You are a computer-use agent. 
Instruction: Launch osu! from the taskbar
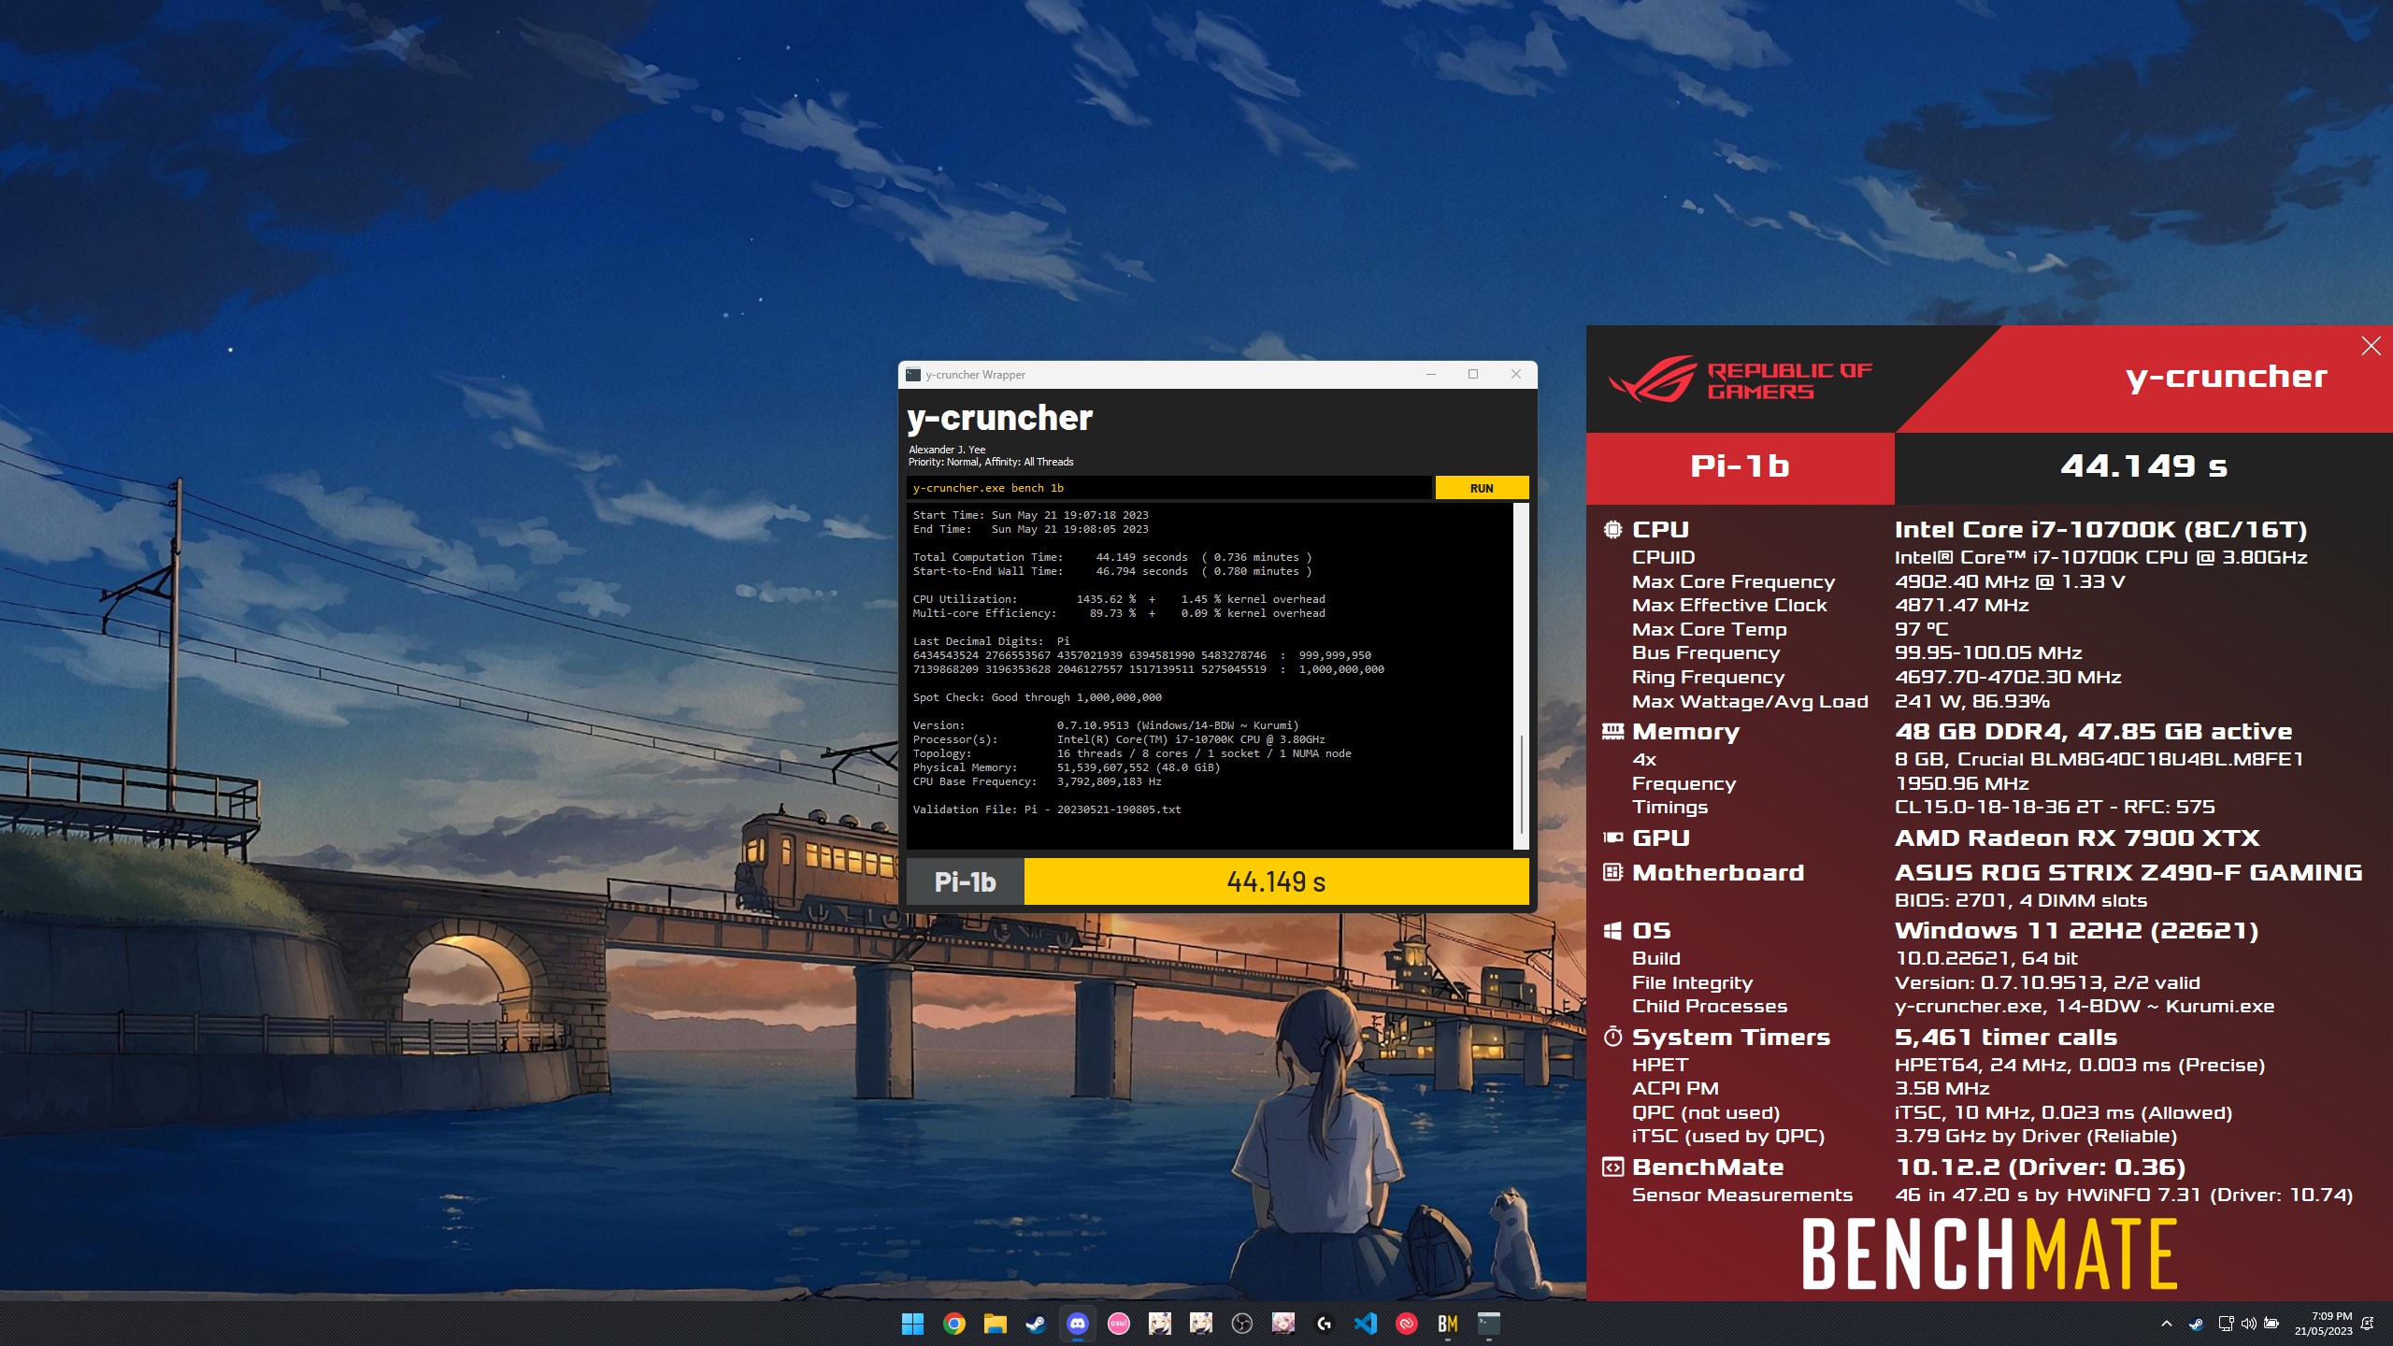[x=1118, y=1324]
